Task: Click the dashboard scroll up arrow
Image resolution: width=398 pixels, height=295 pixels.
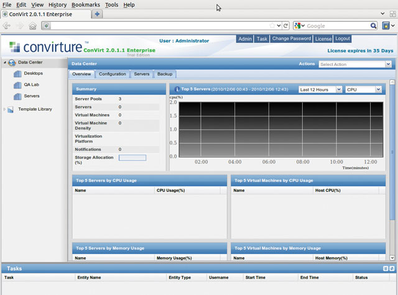Action: tap(392, 82)
